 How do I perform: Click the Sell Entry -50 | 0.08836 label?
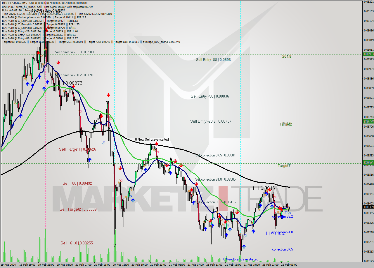[x=210, y=96]
